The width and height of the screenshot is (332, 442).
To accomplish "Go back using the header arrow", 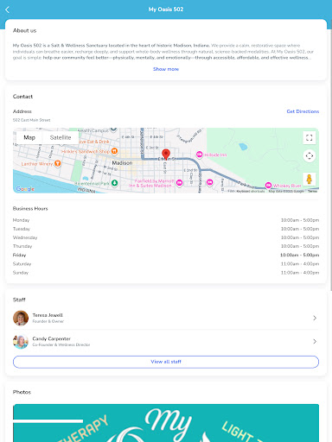I will (7, 9).
